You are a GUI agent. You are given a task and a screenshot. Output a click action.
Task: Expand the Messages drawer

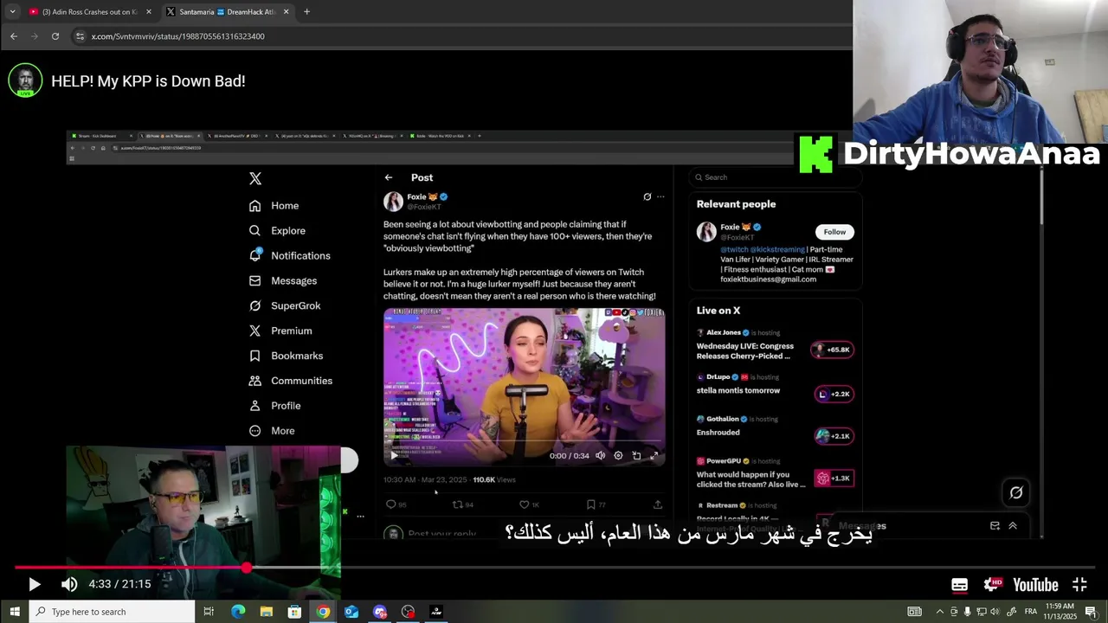[x=1013, y=526]
